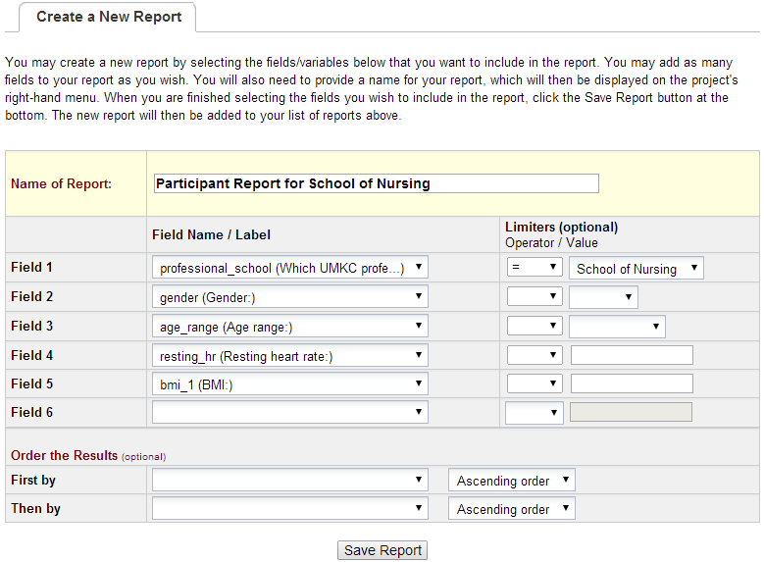Click the Field 4 limiter value text box
The width and height of the screenshot is (764, 562).
(632, 355)
